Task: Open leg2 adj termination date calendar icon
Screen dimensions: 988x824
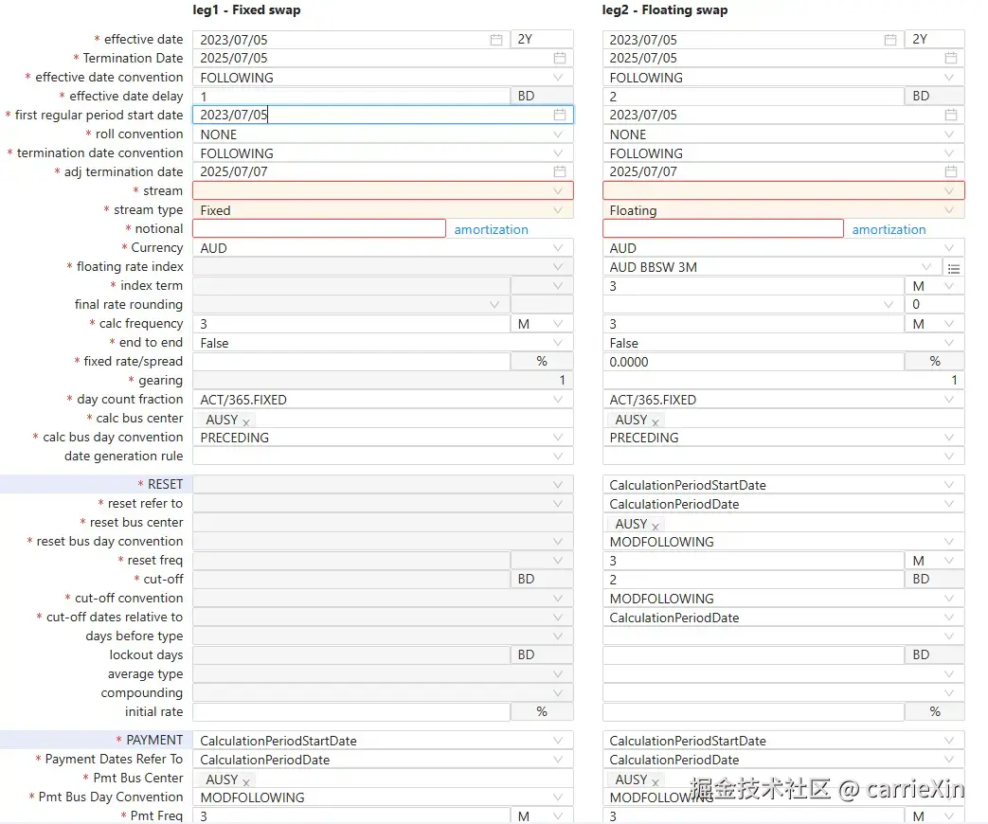Action: point(950,172)
